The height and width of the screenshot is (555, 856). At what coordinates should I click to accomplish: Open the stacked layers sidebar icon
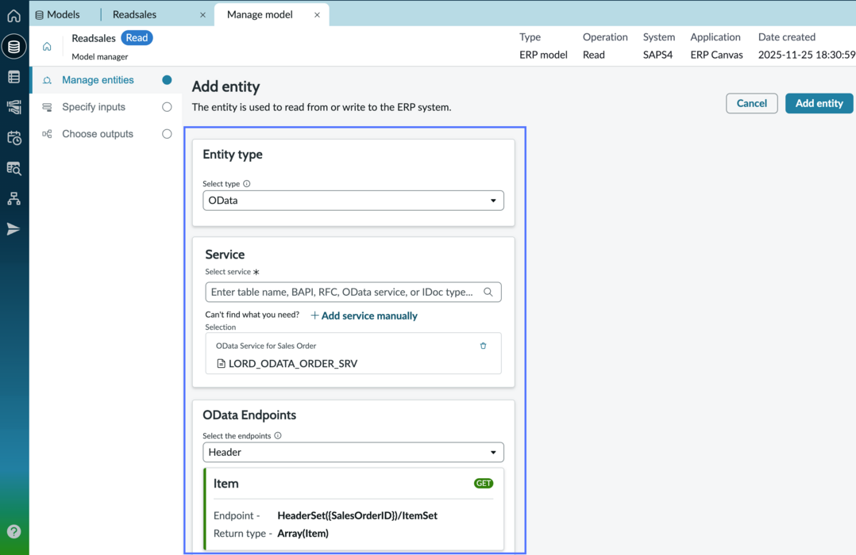tap(14, 107)
